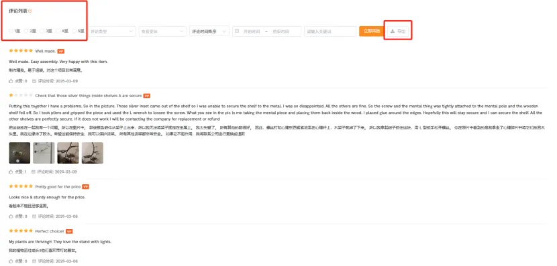Click the calendar icon in date range

pyautogui.click(x=238, y=31)
